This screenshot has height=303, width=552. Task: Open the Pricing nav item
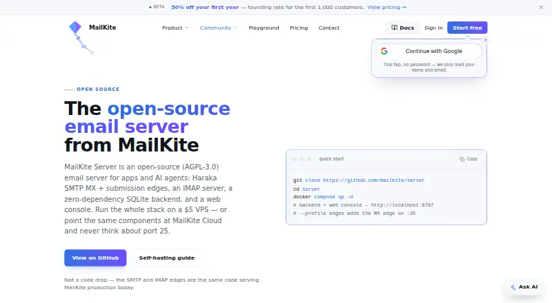(299, 28)
